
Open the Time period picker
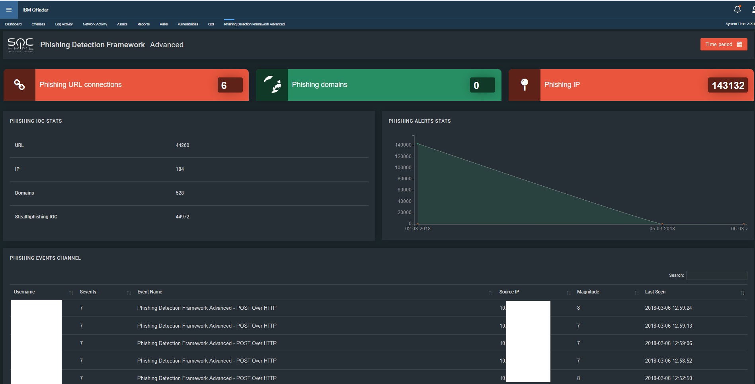723,44
